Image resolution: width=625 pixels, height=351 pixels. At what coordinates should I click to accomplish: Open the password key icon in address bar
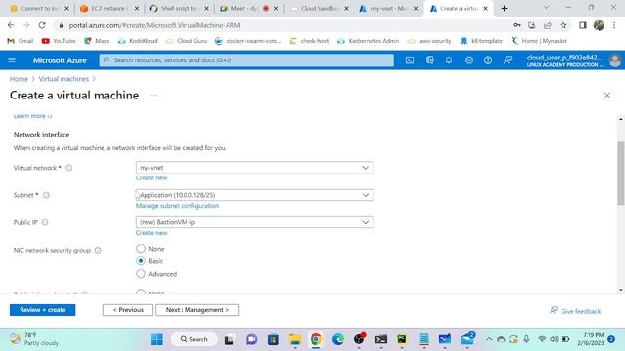(517, 25)
